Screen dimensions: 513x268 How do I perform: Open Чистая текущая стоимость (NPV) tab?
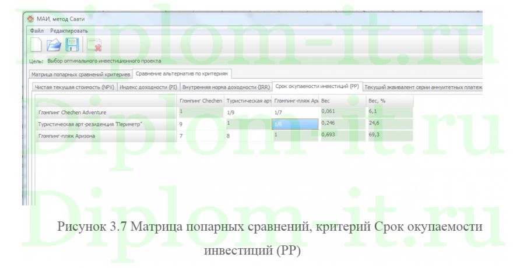pos(75,87)
